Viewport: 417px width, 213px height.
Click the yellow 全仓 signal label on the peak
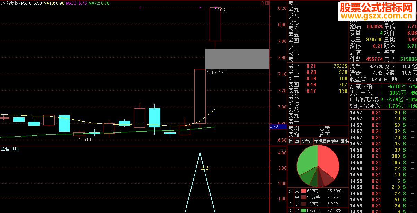(x=205, y=168)
